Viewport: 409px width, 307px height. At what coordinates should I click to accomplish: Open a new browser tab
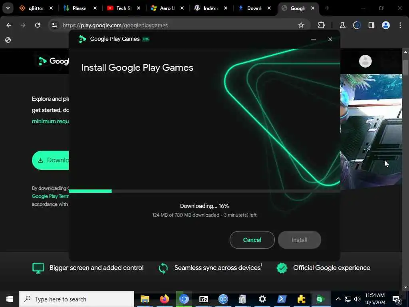click(327, 8)
